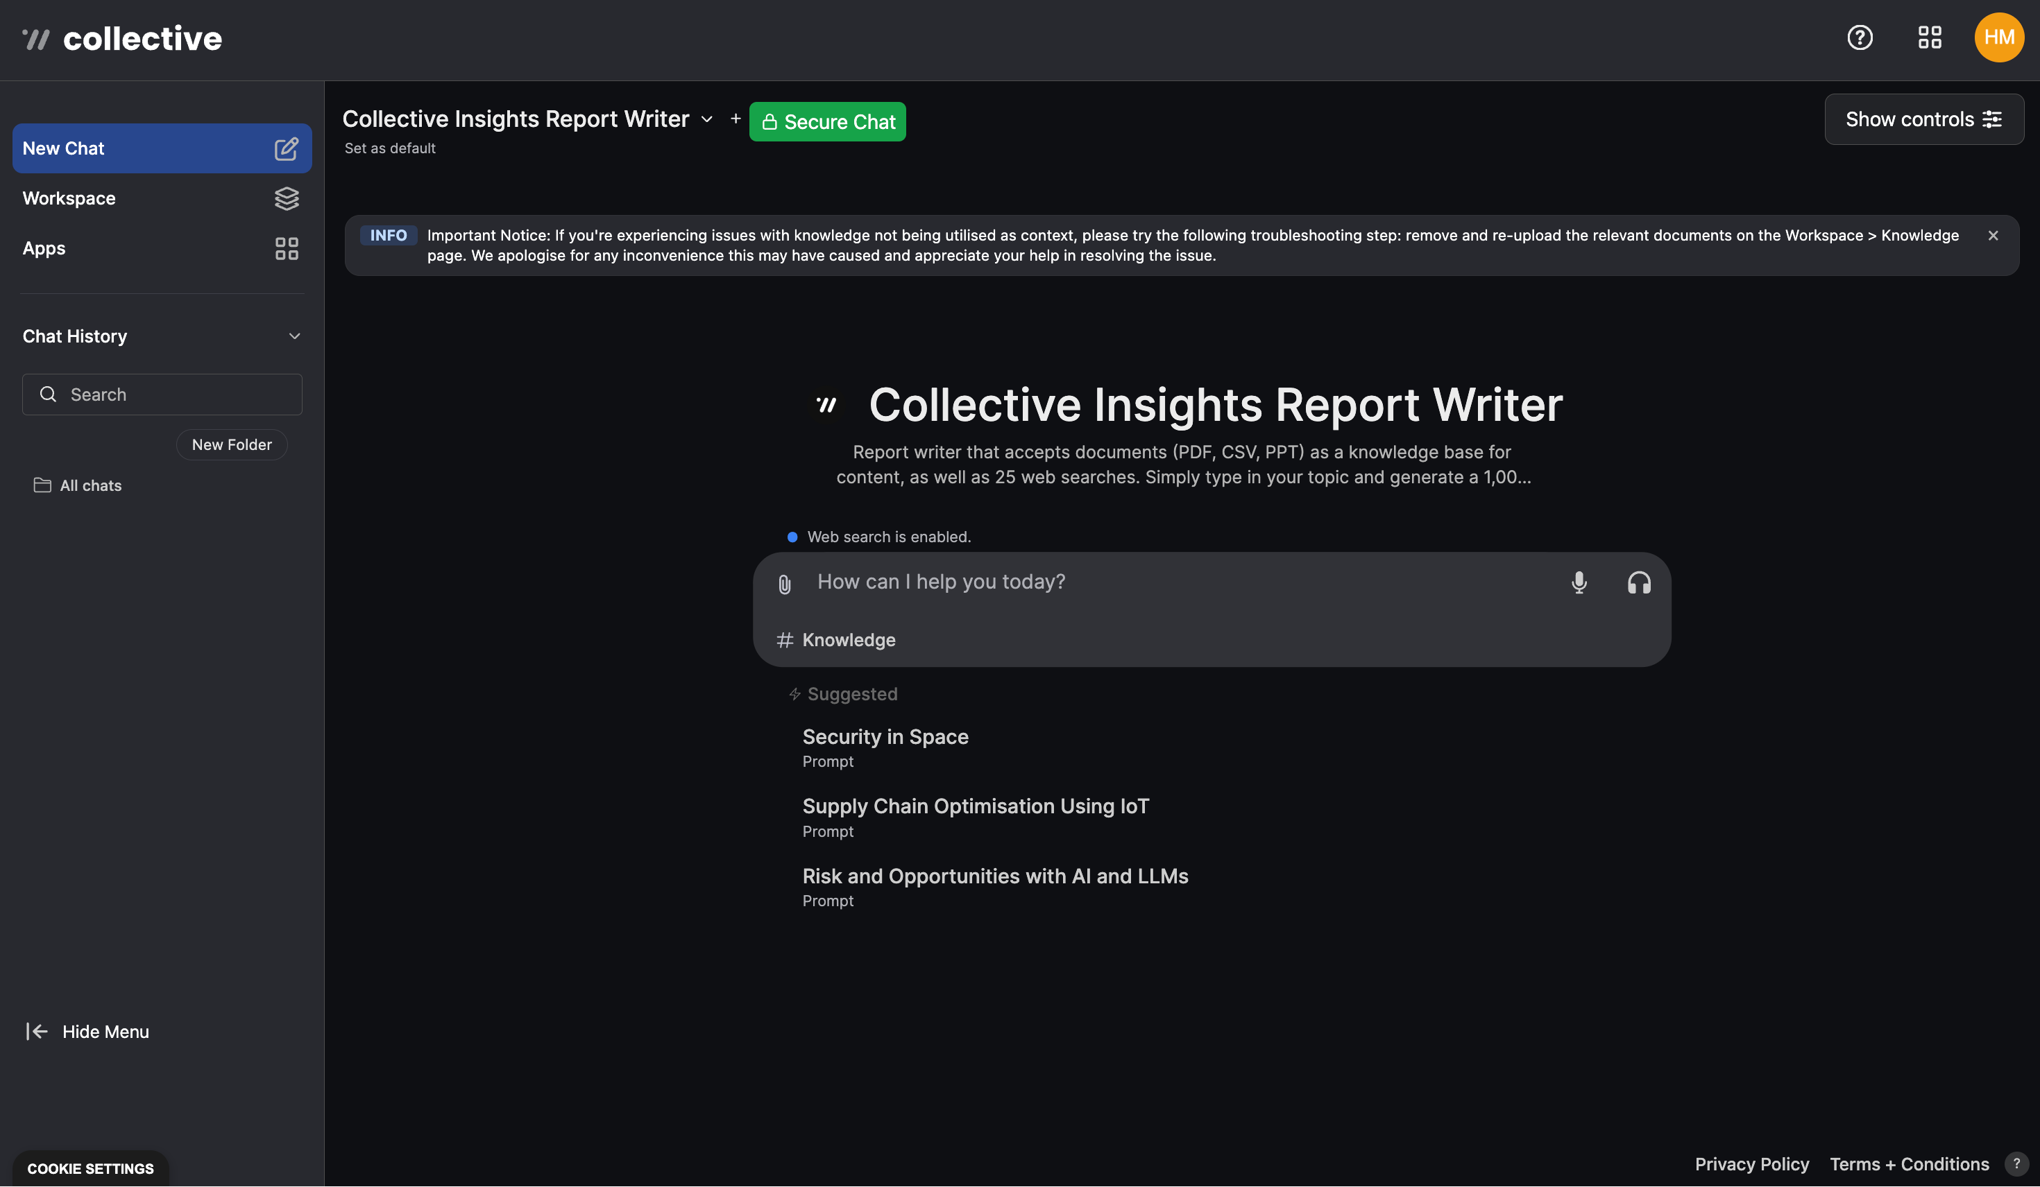Image resolution: width=2040 pixels, height=1187 pixels.
Task: Open the apps grid icon in header
Action: point(1930,37)
